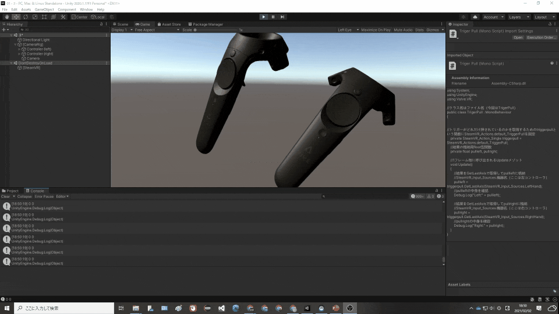Screen dimensions: 559x314
Task: Switch to the Package Manager tab
Action: click(206, 24)
